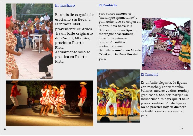Image resolution: width=193 pixels, height=136 pixels.
Task: Open the plaza dancing couple photo
Action: (29, 41)
